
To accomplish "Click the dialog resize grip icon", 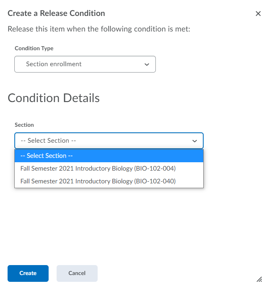I will coord(259,279).
